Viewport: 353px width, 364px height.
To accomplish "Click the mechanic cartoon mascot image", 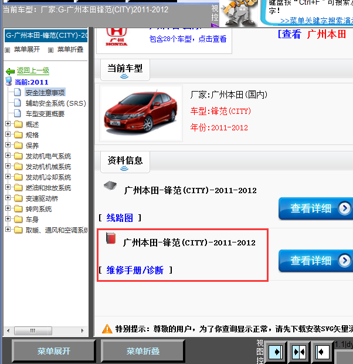I will tap(239, 13).
